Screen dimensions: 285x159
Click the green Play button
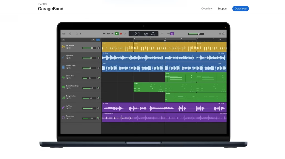click(117, 34)
